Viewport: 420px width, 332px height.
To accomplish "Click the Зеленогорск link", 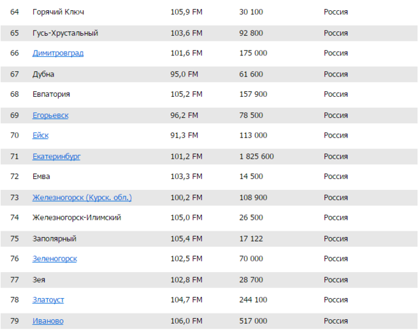I will tap(55, 259).
